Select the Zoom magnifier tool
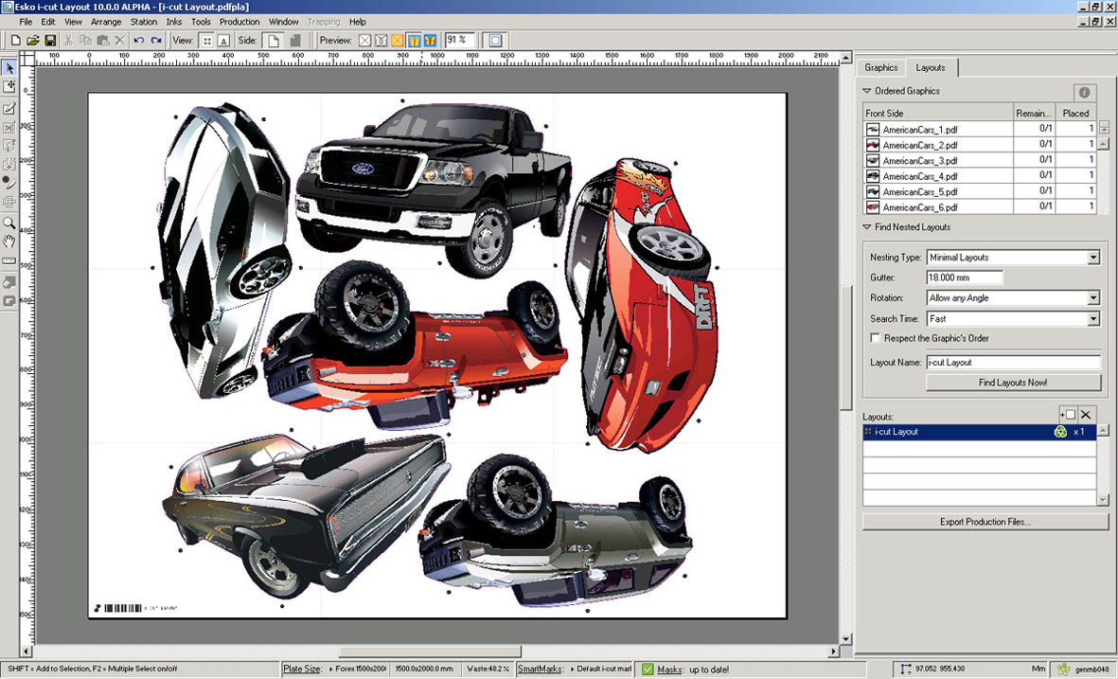Image resolution: width=1118 pixels, height=679 pixels. click(x=9, y=223)
